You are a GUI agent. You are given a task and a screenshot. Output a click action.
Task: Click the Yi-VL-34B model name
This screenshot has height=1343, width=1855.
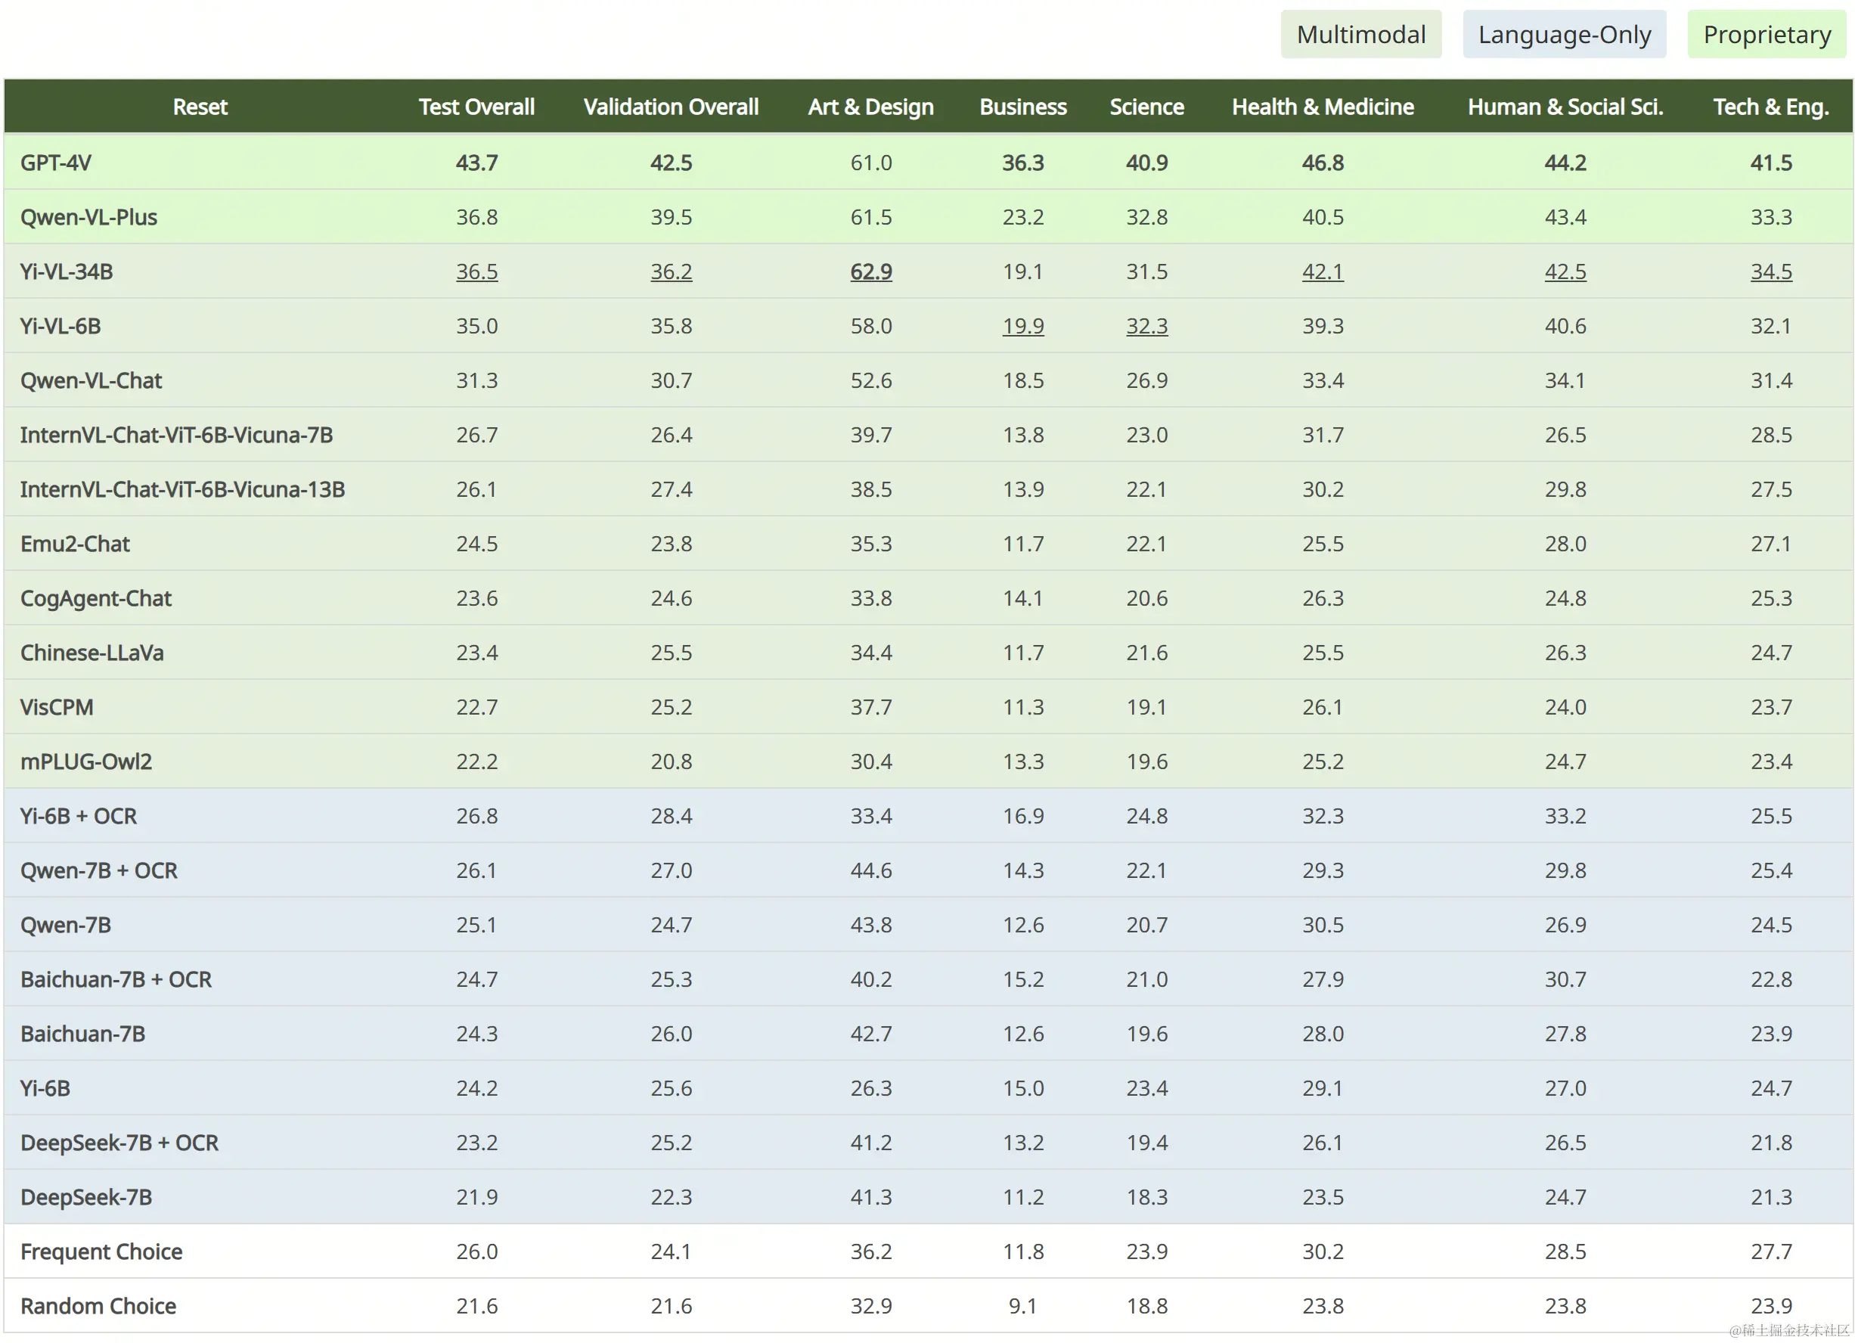point(67,271)
